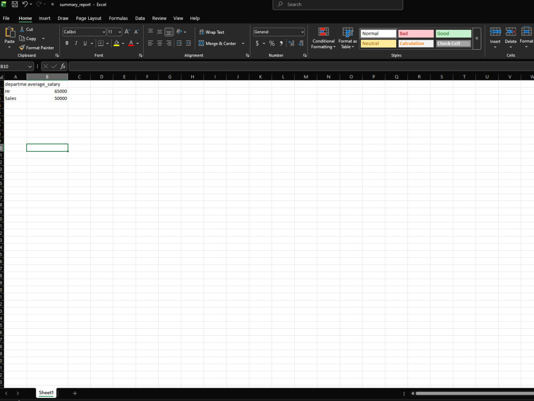534x401 pixels.
Task: Align text left
Action: 150,43
